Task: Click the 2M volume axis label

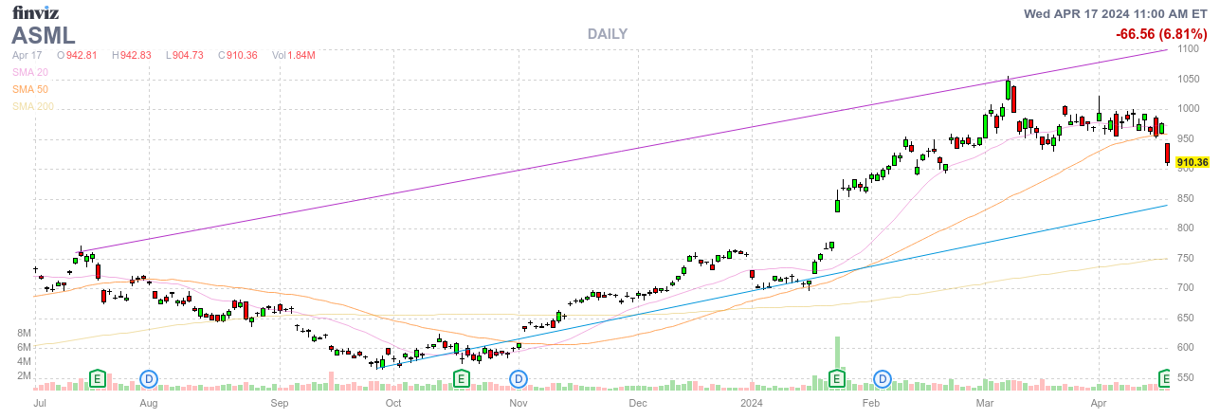Action: pyautogui.click(x=25, y=375)
